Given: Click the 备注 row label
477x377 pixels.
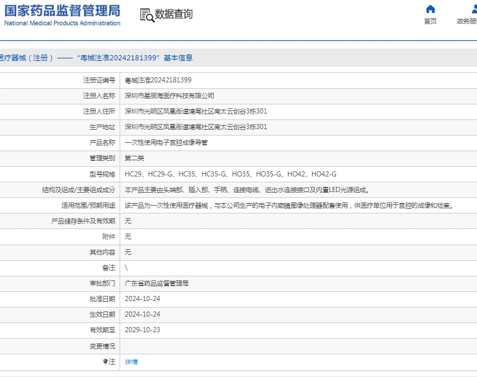Looking at the screenshot, I should 109,267.
